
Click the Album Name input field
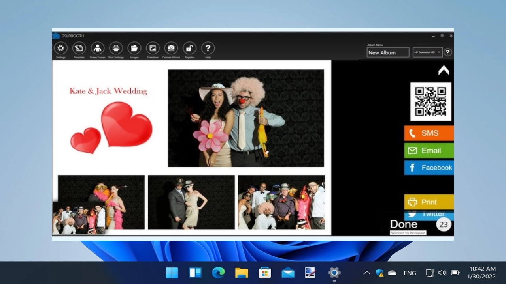tap(388, 52)
